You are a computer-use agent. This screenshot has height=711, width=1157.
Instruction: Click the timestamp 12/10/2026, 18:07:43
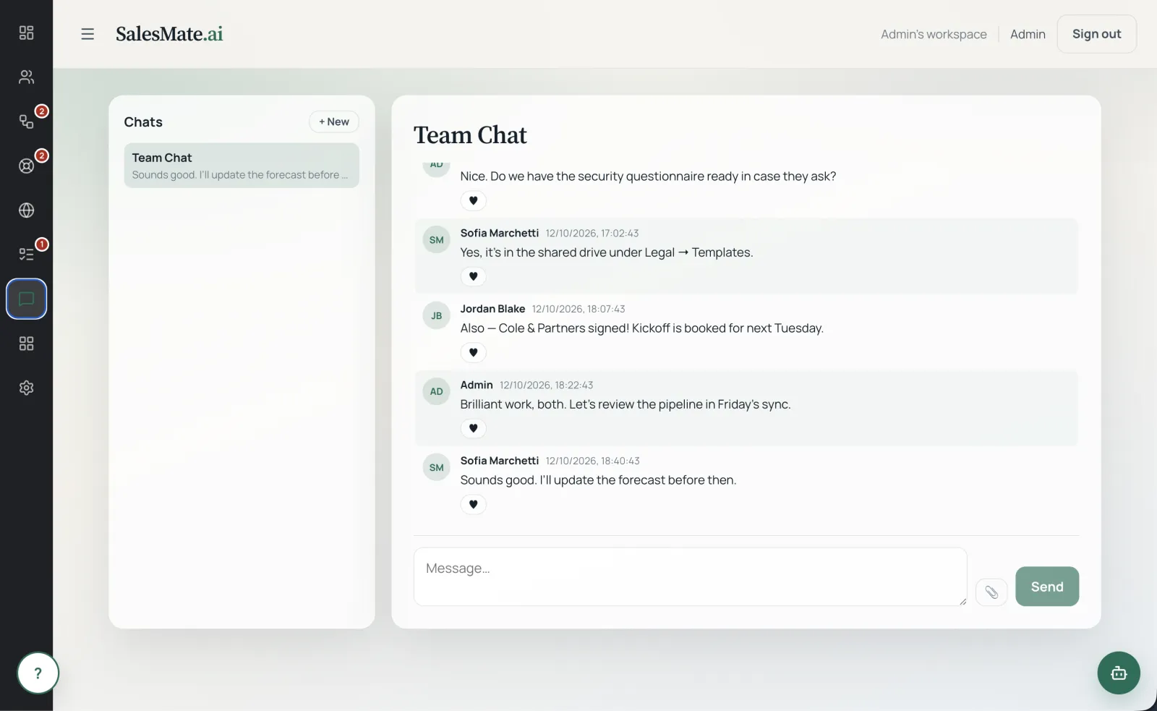pyautogui.click(x=578, y=309)
